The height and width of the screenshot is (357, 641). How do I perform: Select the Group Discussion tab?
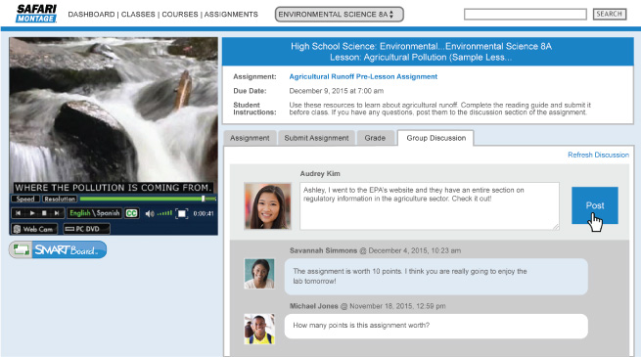pyautogui.click(x=435, y=138)
